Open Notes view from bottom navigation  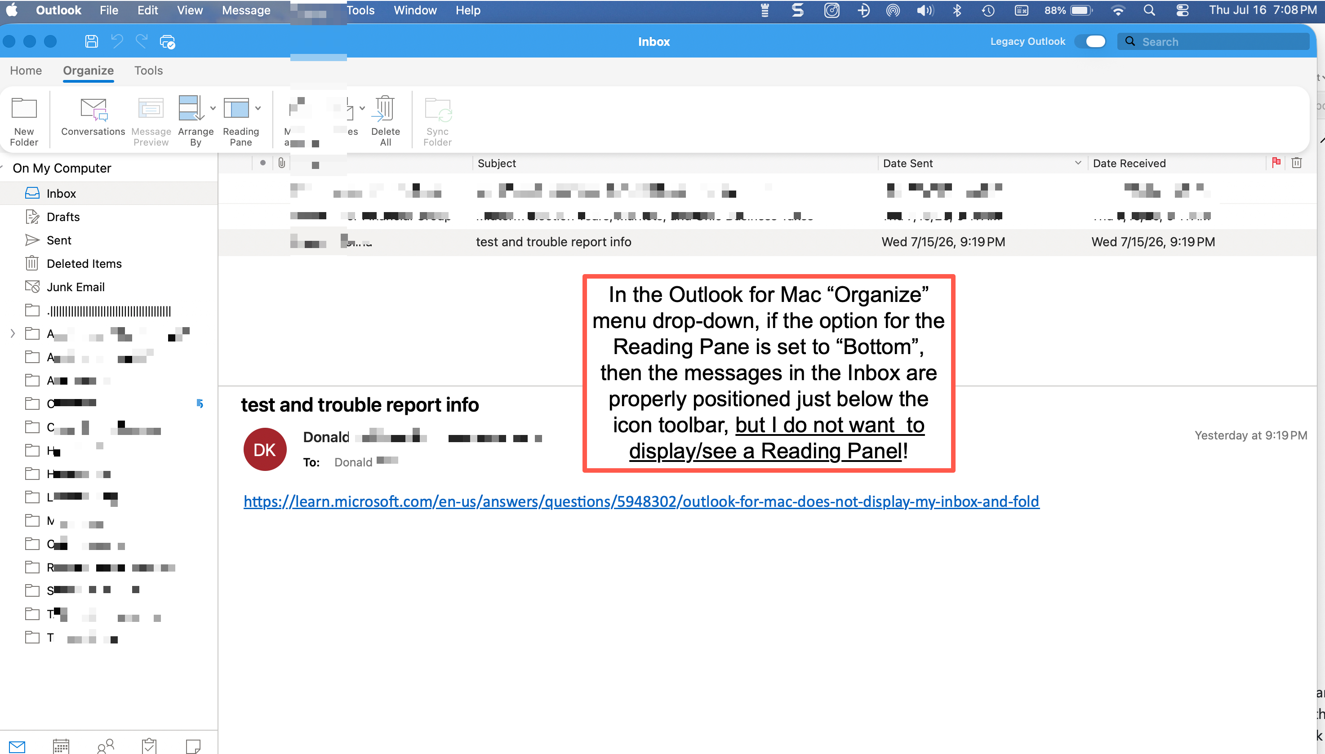[193, 746]
